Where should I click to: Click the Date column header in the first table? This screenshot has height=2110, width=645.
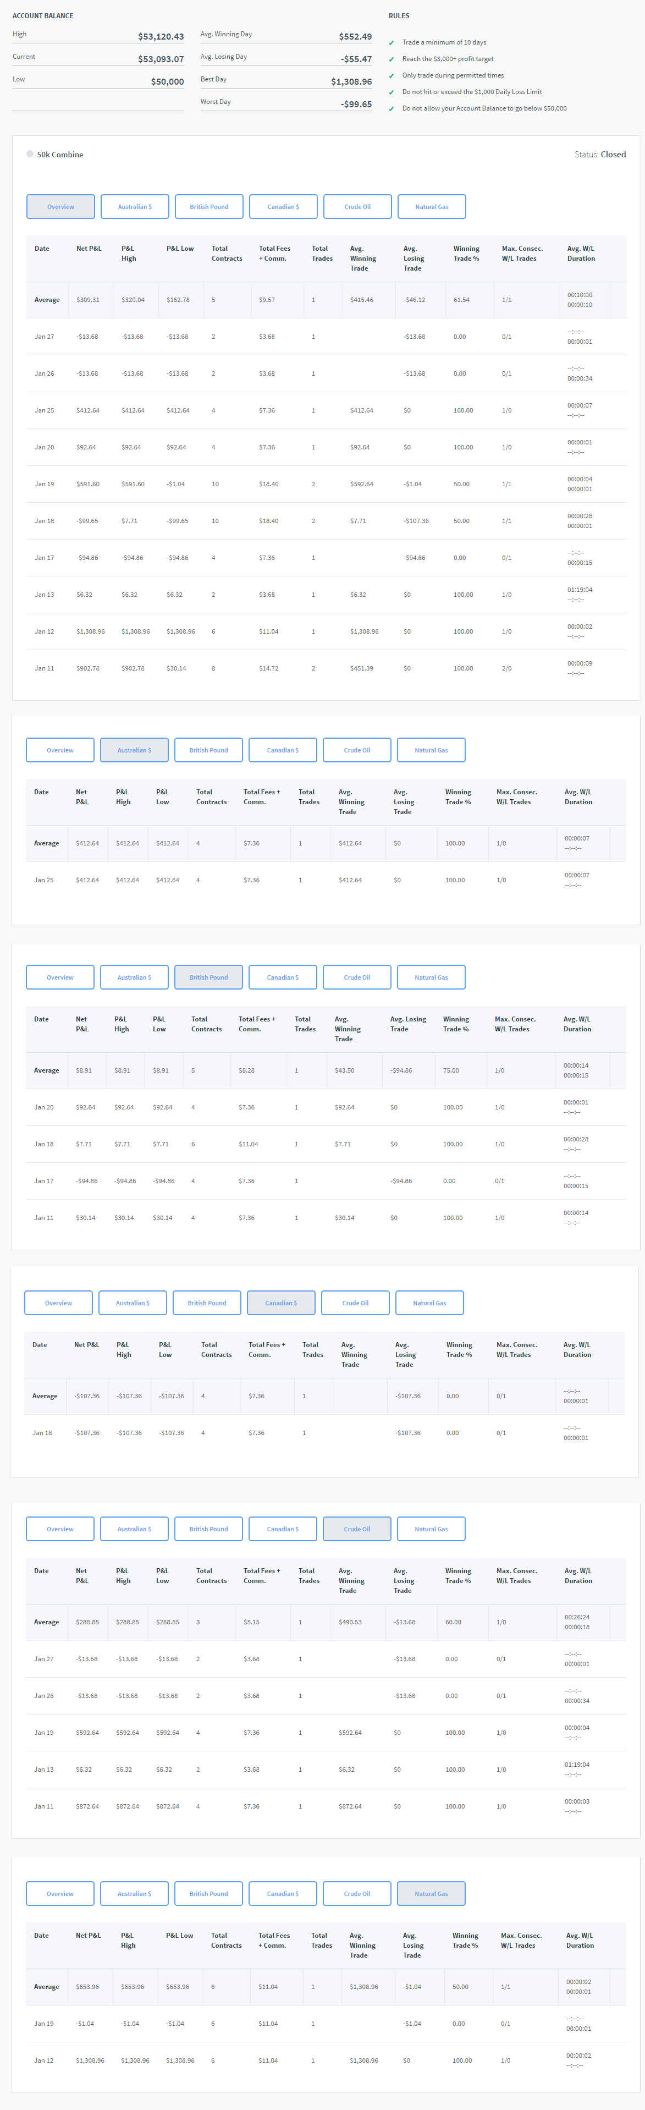point(42,249)
